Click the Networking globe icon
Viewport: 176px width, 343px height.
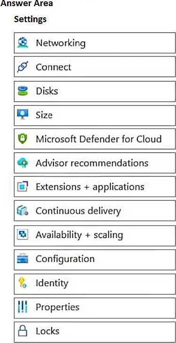click(23, 43)
